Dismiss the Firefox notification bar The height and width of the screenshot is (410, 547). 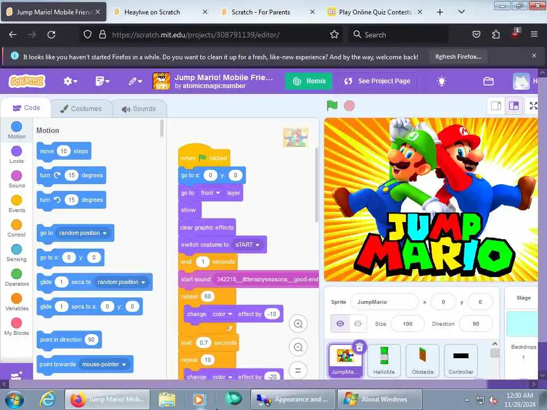[x=534, y=56]
